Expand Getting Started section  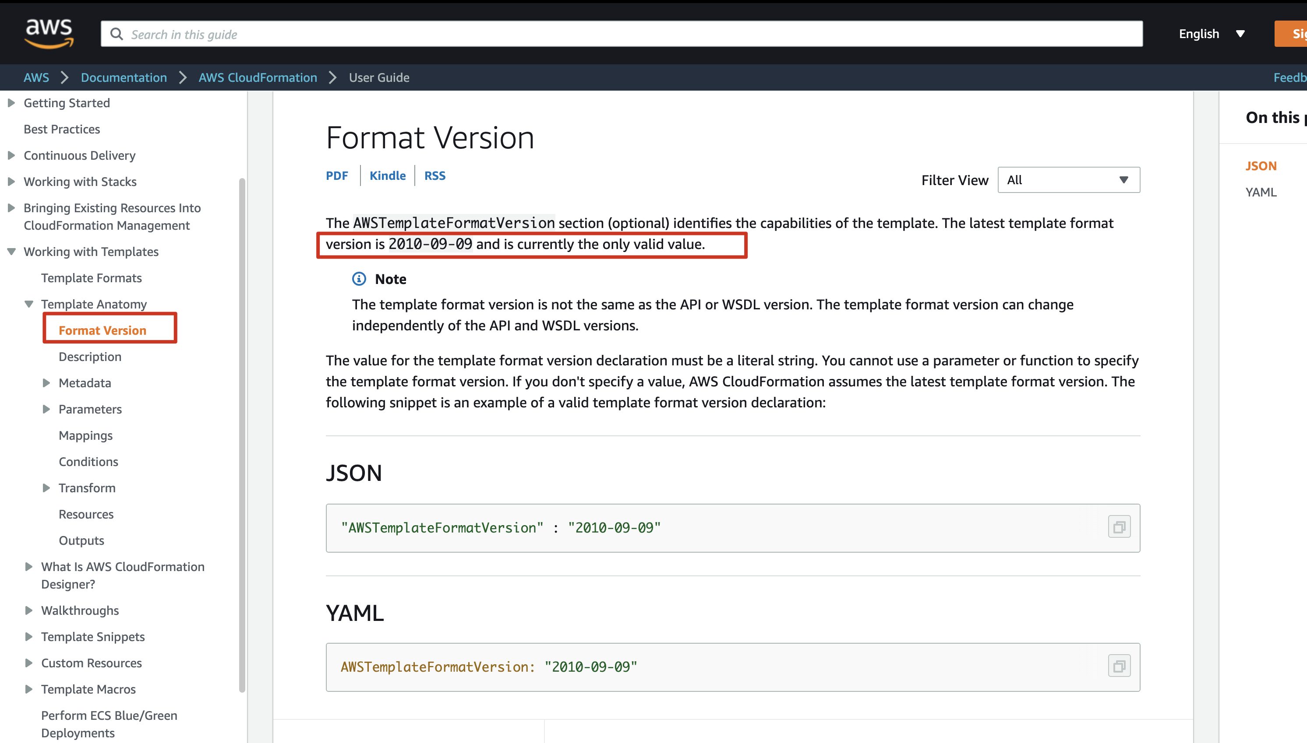[11, 103]
